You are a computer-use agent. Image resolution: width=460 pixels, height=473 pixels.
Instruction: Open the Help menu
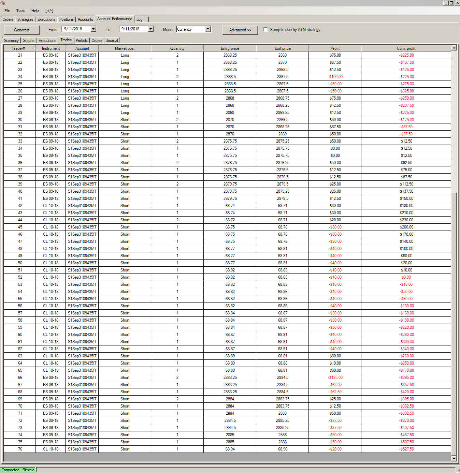point(35,11)
